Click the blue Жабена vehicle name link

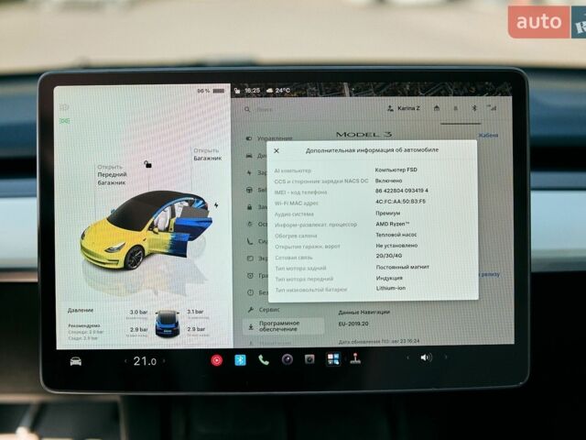488,135
